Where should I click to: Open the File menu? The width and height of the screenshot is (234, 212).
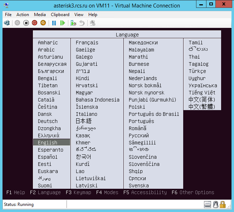click(x=8, y=15)
